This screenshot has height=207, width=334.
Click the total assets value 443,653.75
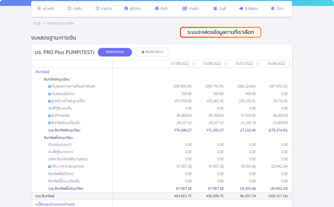point(183,196)
